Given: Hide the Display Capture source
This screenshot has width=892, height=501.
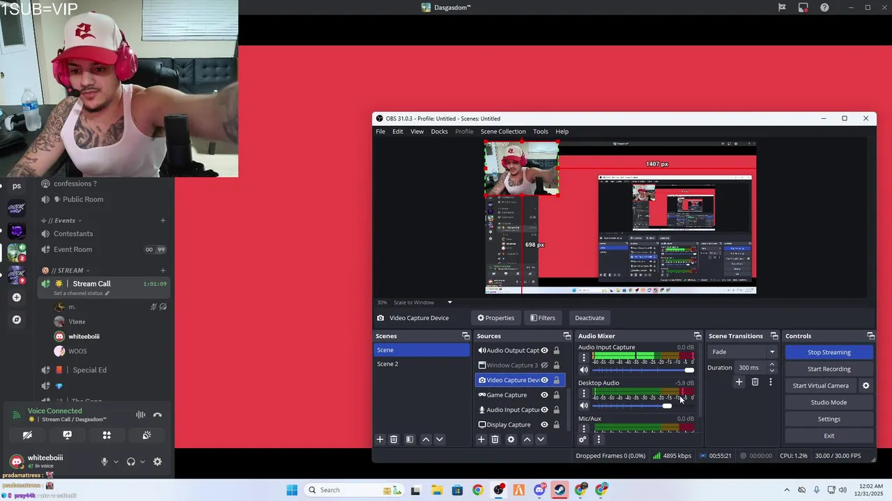Looking at the screenshot, I should click(544, 424).
